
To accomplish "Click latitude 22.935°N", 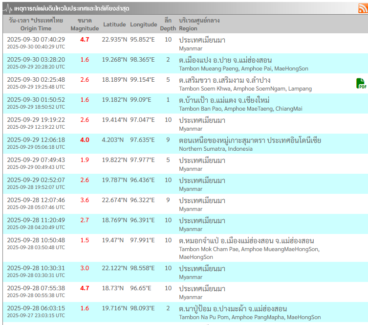I will tap(114, 40).
